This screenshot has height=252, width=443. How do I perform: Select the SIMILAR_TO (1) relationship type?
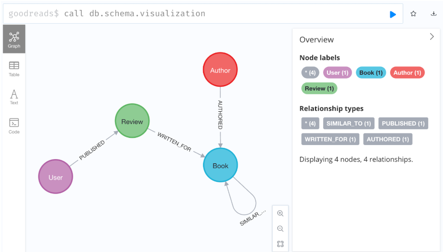point(348,123)
